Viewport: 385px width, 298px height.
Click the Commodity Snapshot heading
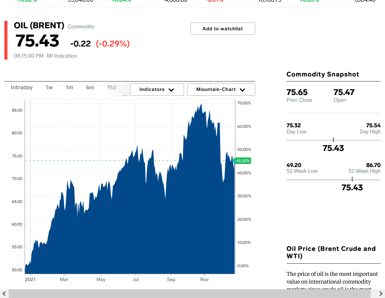(x=323, y=74)
